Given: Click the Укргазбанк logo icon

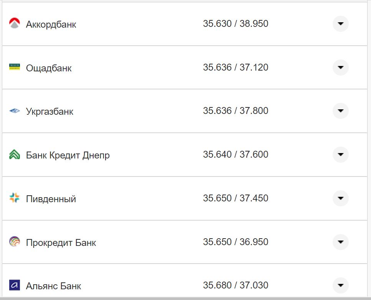Looking at the screenshot, I should [x=15, y=110].
